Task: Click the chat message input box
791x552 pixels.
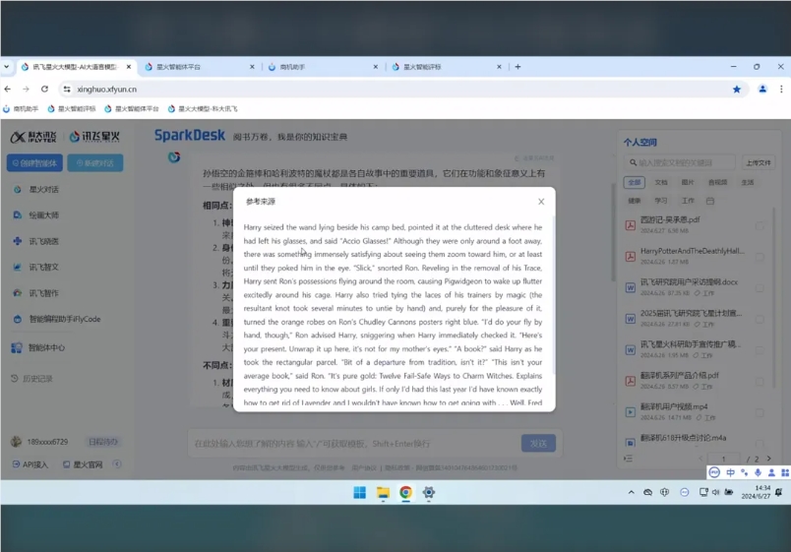Action: point(354,444)
